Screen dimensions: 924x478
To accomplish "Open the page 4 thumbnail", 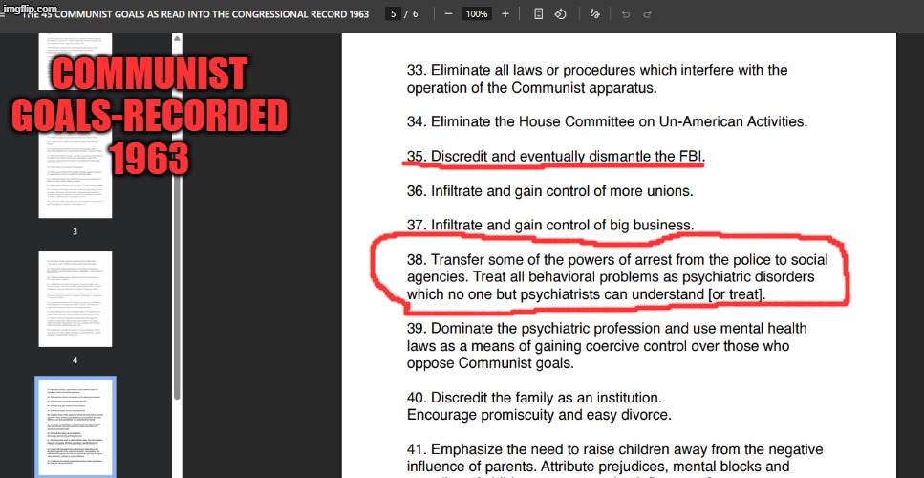I will (75, 299).
